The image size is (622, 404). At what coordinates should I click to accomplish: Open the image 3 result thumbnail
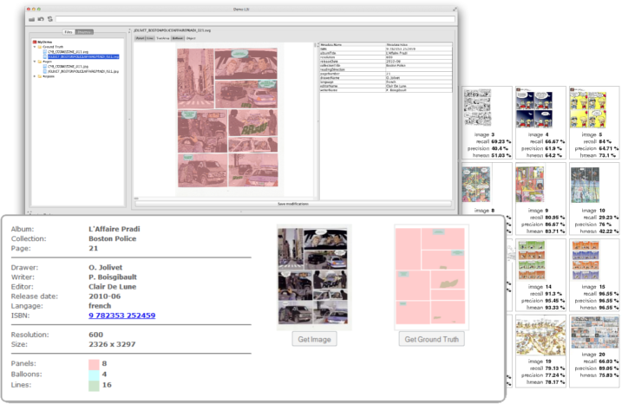478,108
